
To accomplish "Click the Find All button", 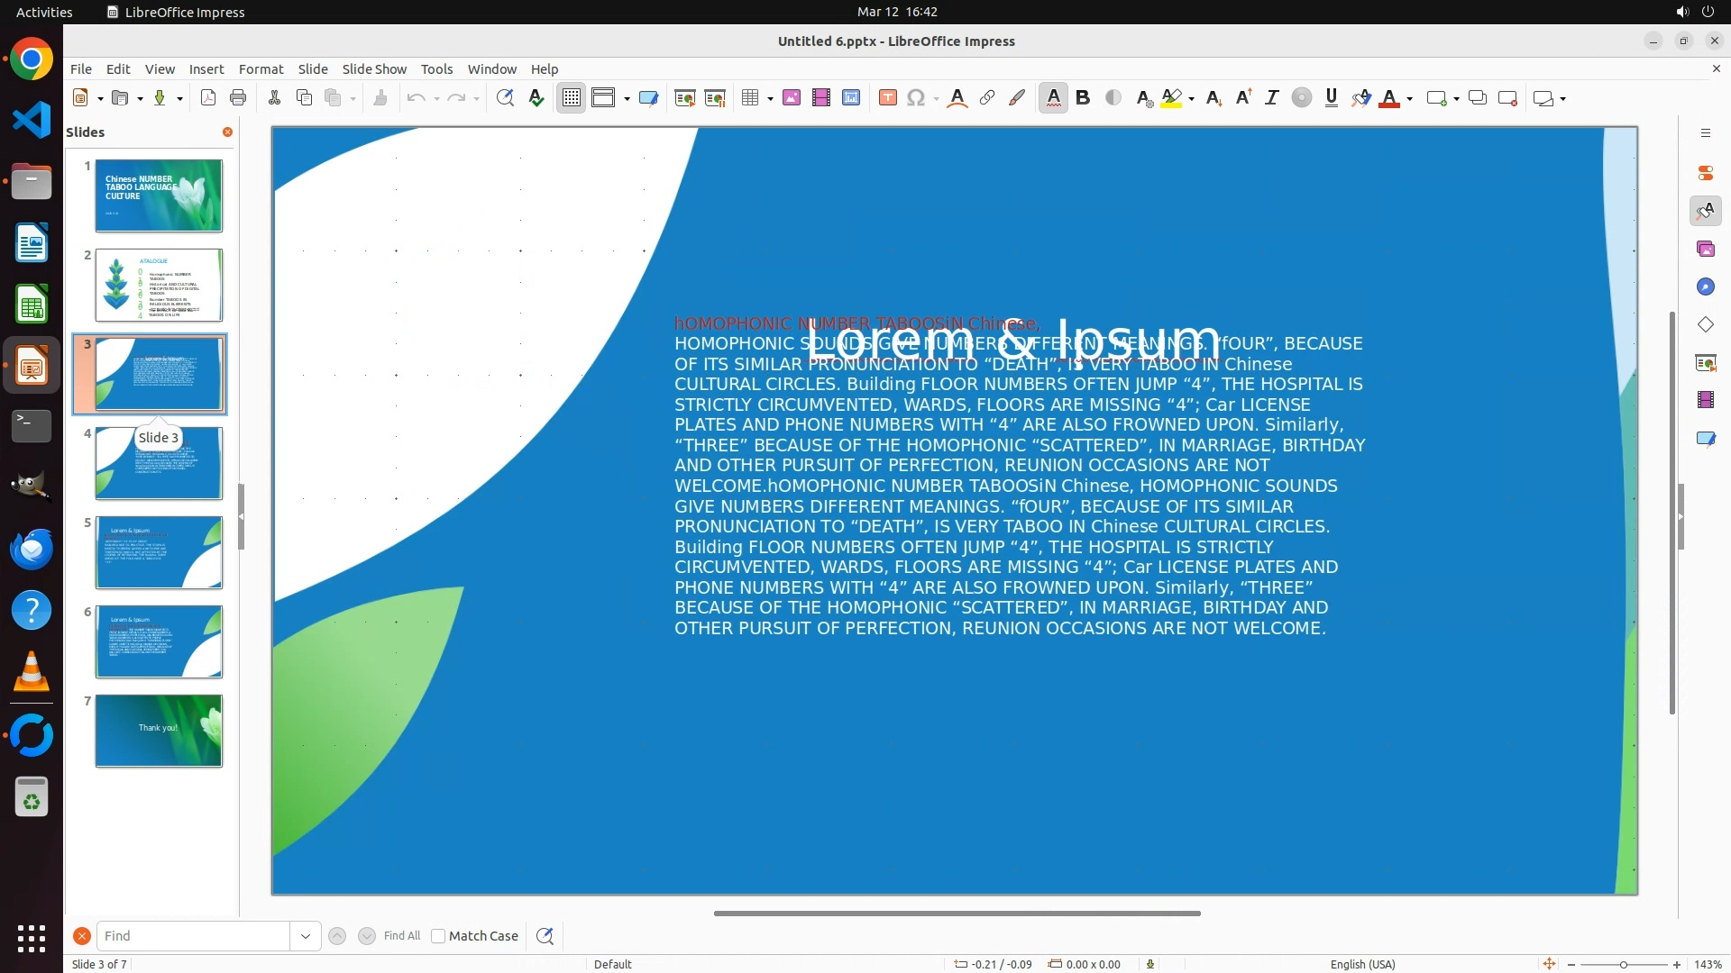I will pos(402,936).
